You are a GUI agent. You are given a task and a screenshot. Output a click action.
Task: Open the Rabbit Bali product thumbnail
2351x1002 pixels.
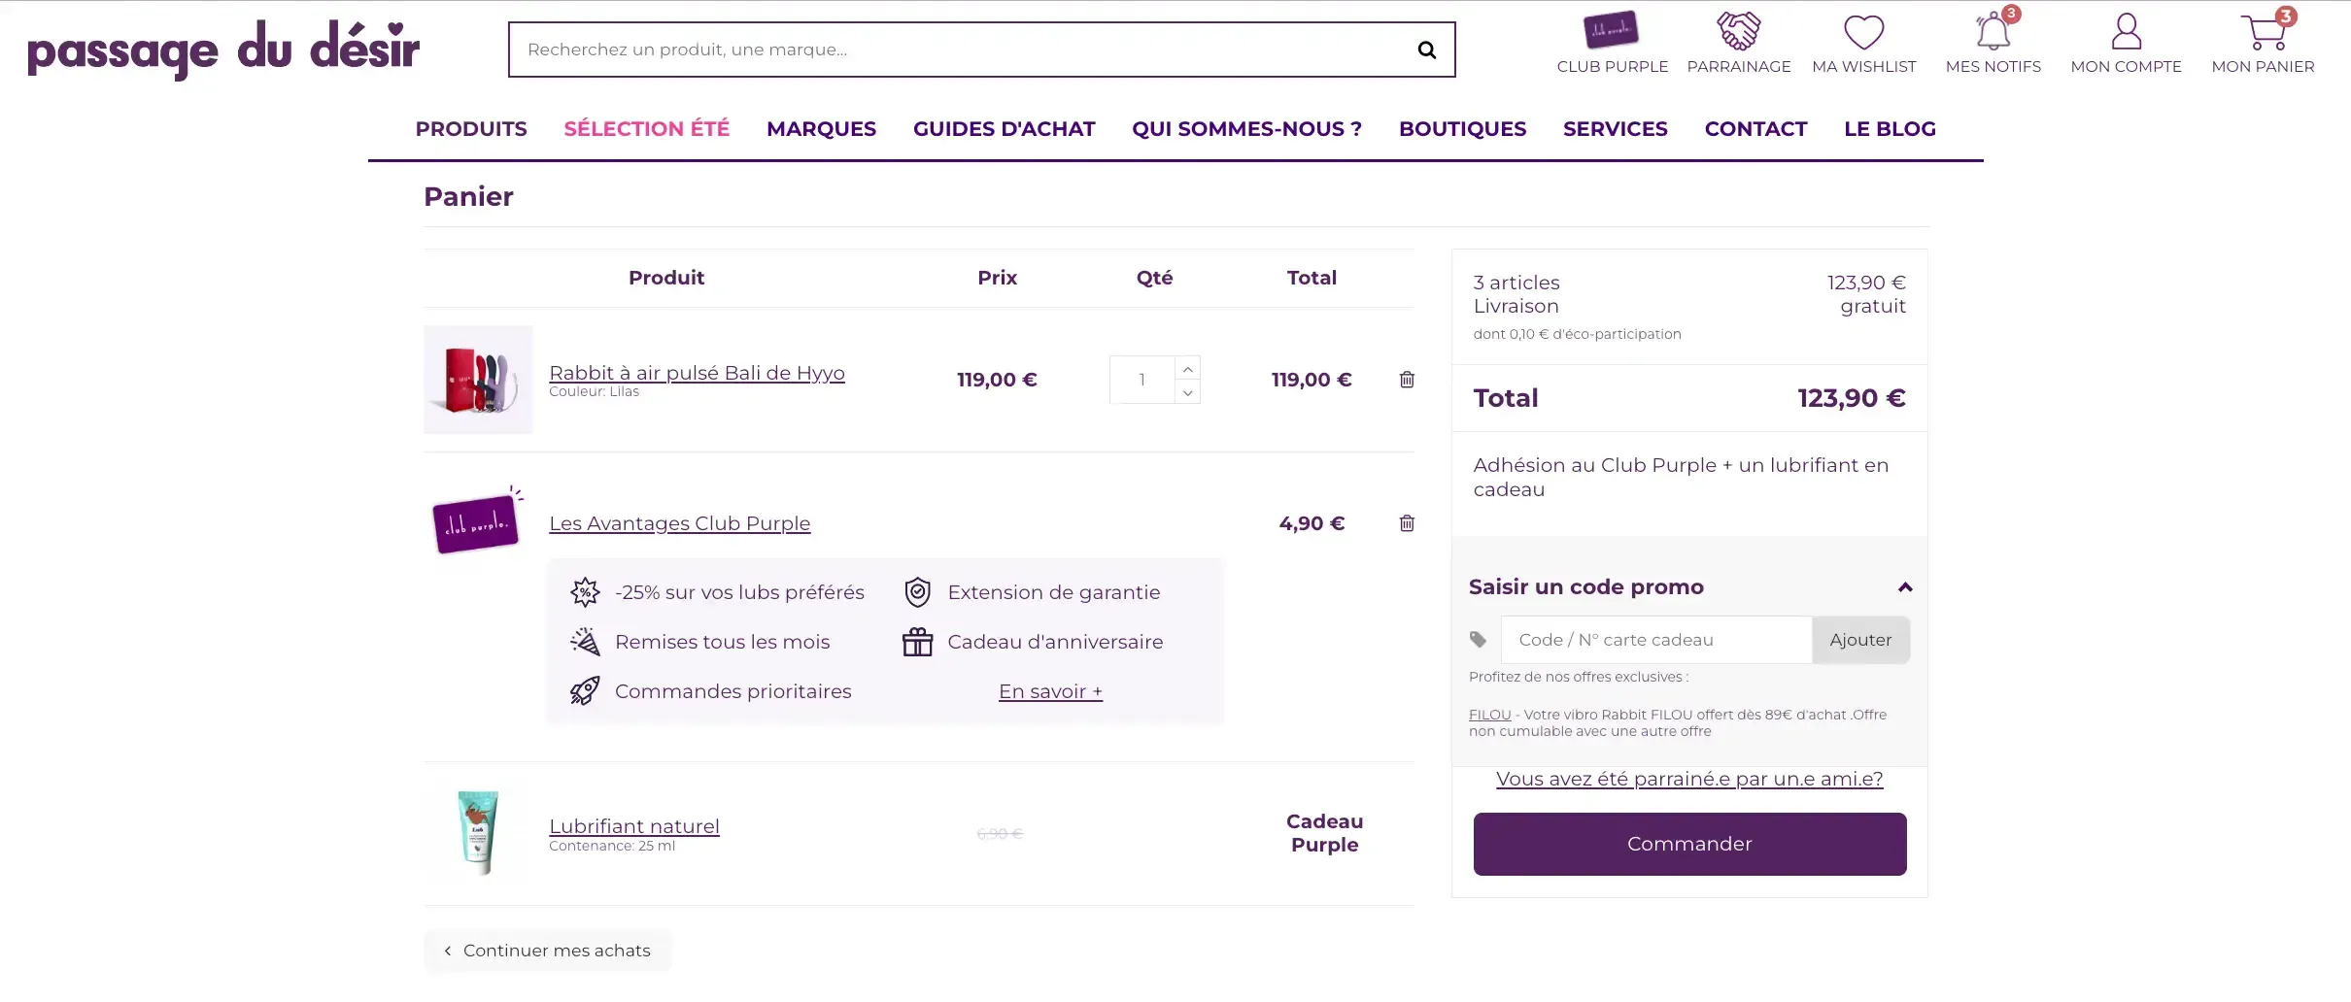coord(478,380)
